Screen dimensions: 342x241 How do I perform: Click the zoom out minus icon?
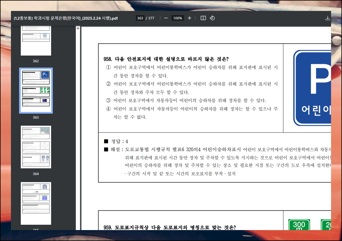166,18
